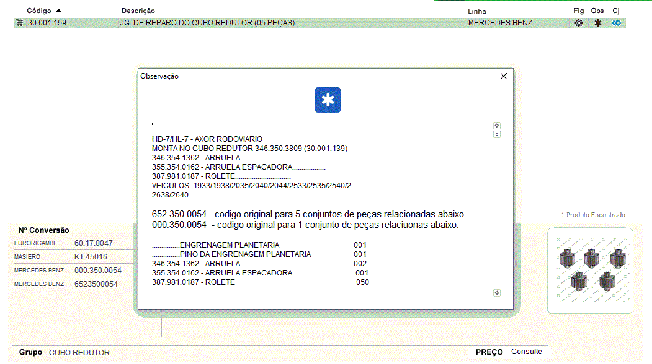Click the Obs asterisk icon in the row
This screenshot has width=652, height=364.
pyautogui.click(x=597, y=23)
